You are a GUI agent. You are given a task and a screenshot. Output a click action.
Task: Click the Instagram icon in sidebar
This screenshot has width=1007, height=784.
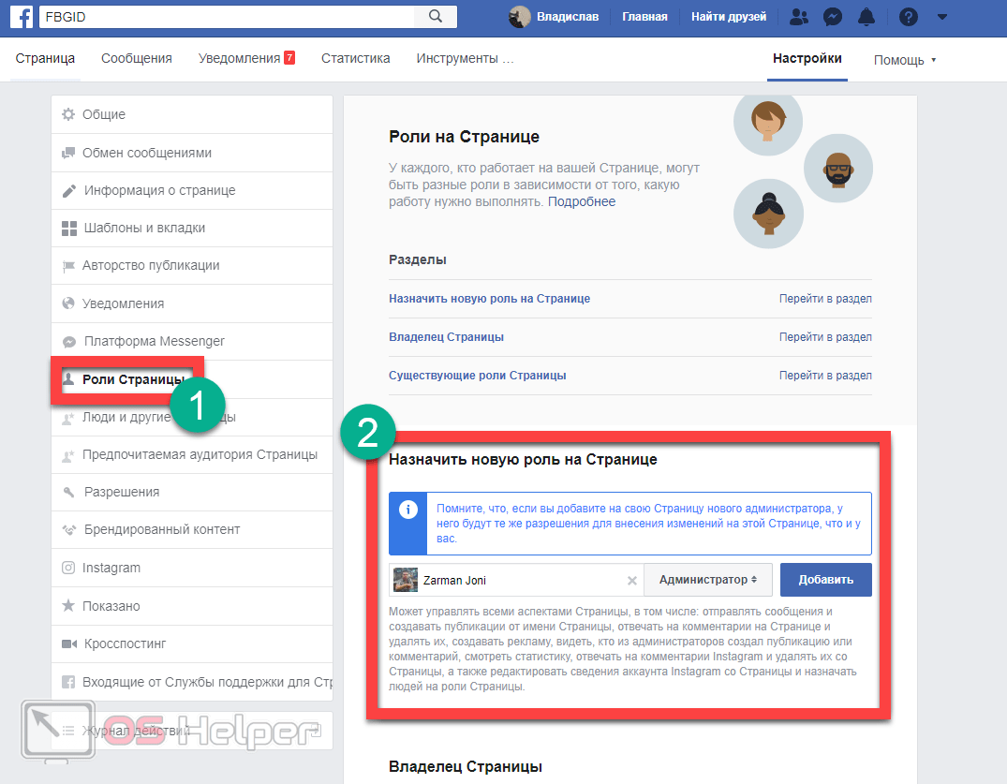coord(68,568)
